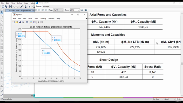This screenshot has width=183, height=103.
Task: Click the '1 Frames selected' status text
Action: pos(7,99)
